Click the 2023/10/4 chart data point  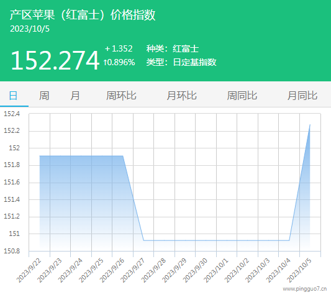point(289,240)
